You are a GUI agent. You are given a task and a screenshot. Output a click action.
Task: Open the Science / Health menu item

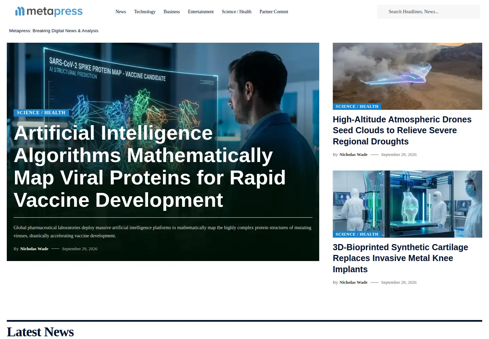[236, 12]
